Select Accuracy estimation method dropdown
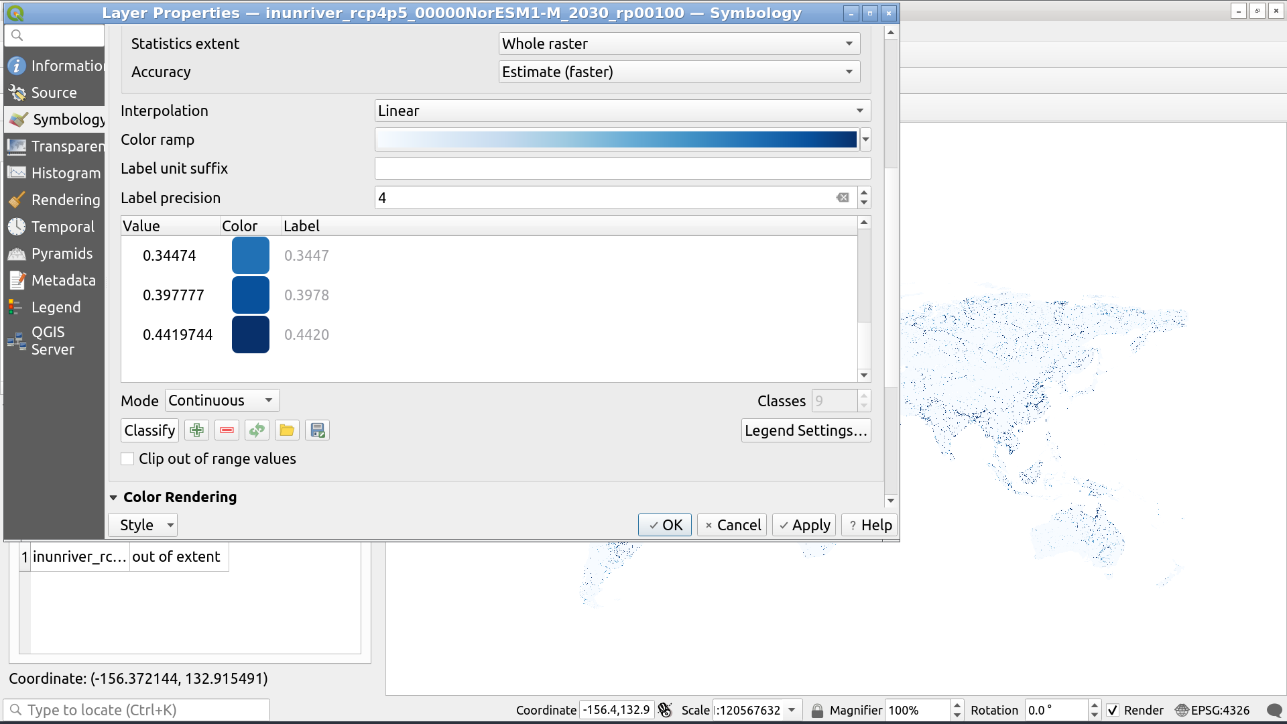Screen dimensions: 1287x724 pos(676,72)
